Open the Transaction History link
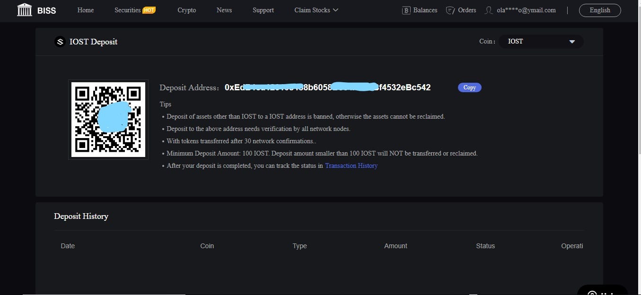The height and width of the screenshot is (295, 641). [351, 166]
